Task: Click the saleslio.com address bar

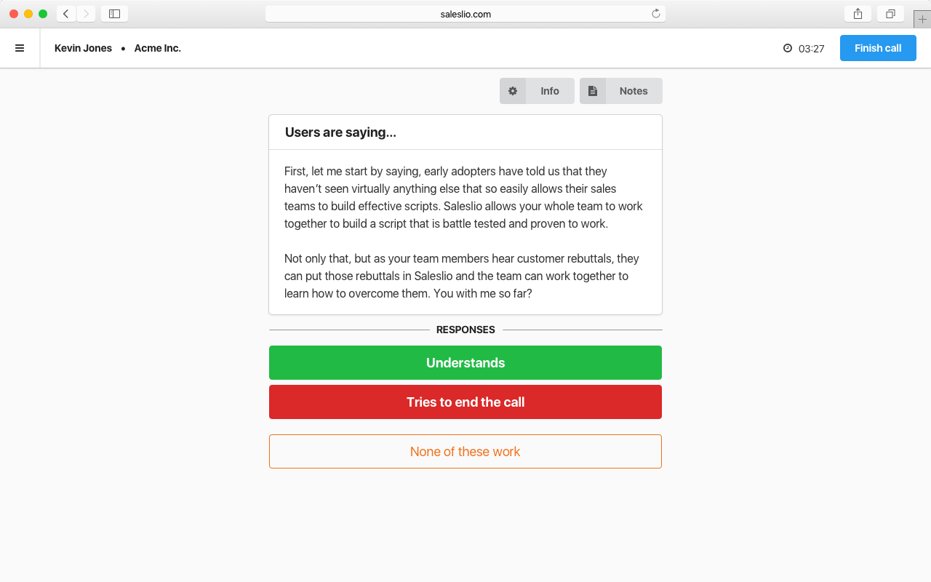Action: (x=465, y=14)
